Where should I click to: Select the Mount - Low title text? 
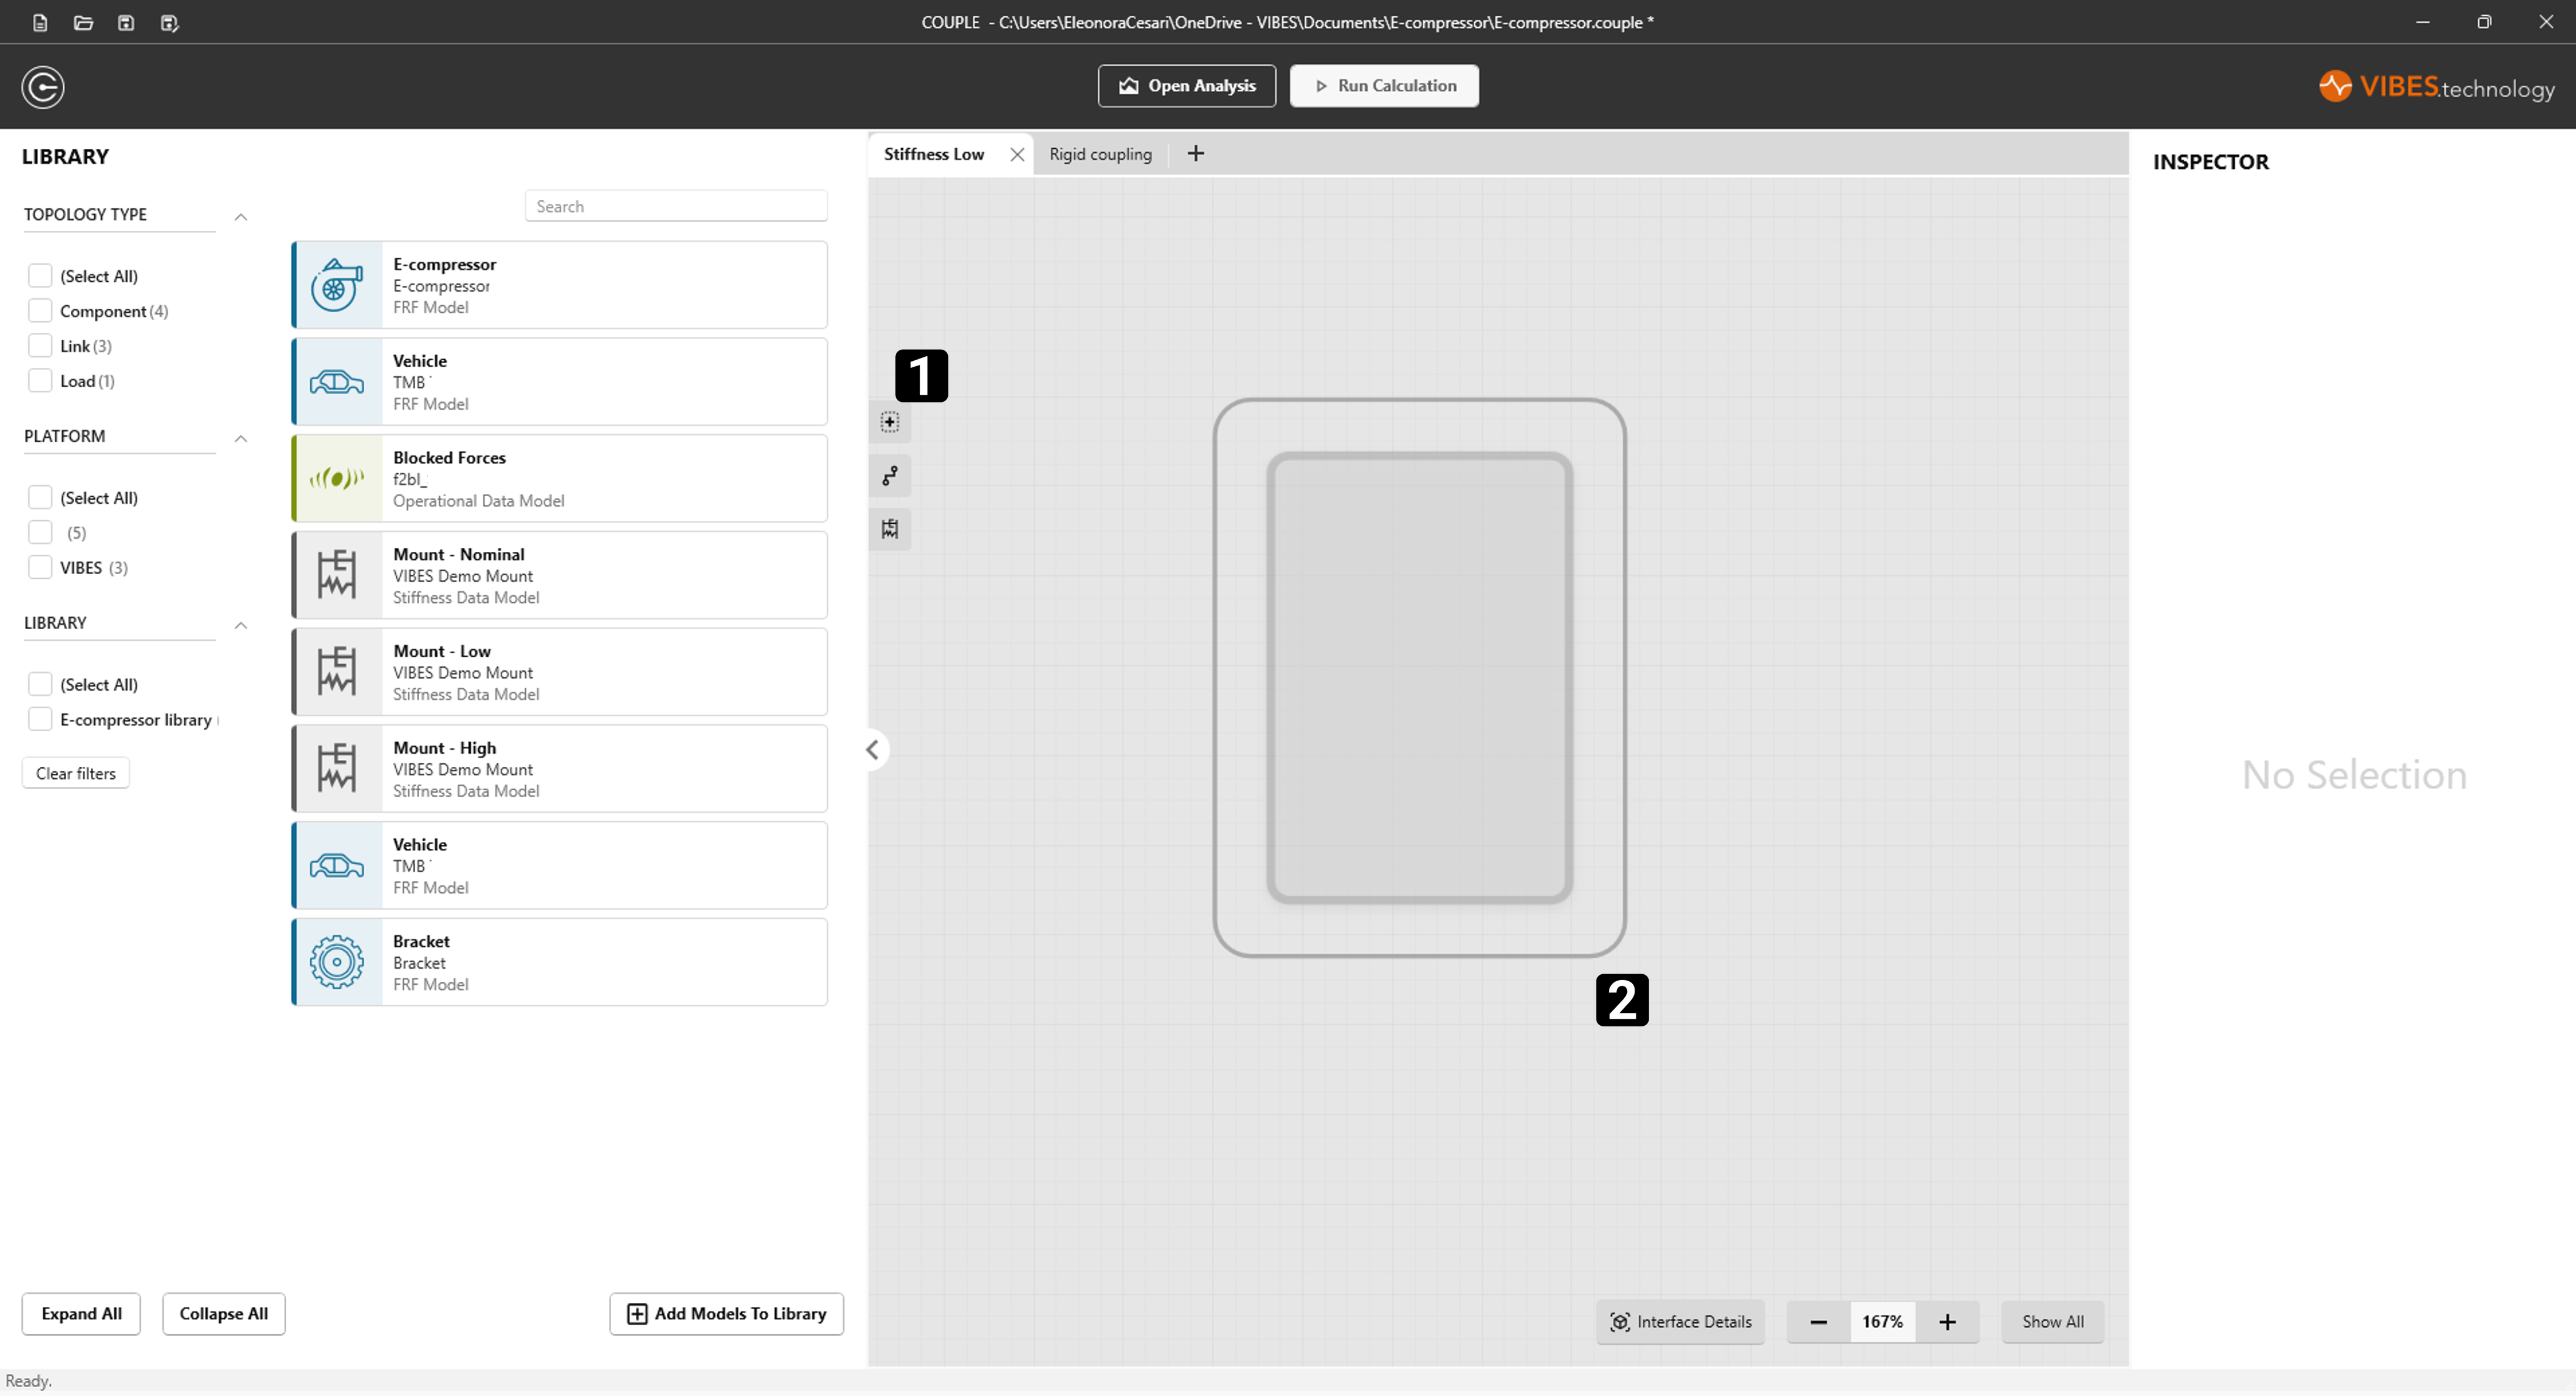coord(442,651)
